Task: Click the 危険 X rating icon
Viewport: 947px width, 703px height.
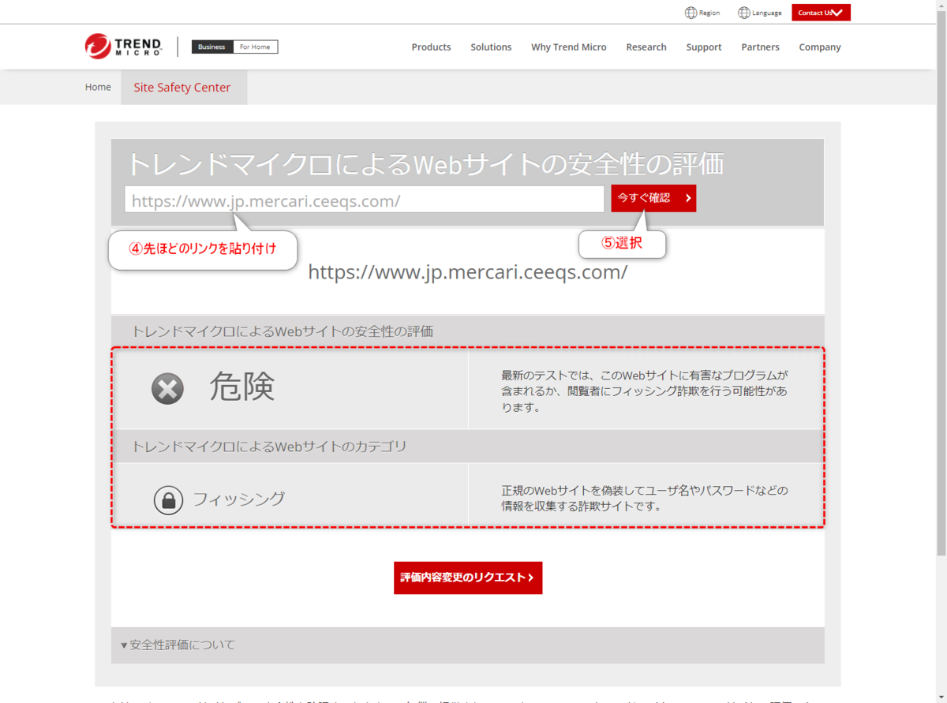Action: [x=167, y=389]
